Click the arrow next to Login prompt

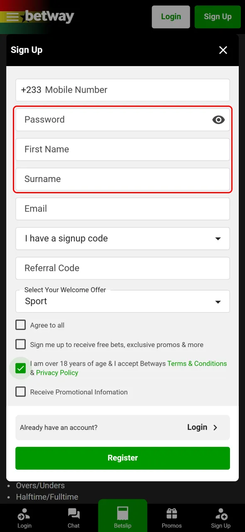[x=215, y=427]
